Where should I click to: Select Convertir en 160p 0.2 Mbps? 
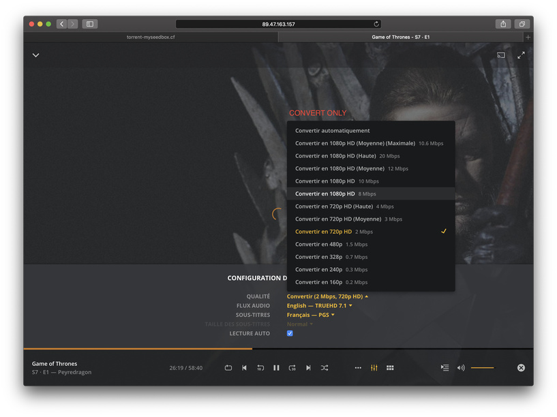371,282
